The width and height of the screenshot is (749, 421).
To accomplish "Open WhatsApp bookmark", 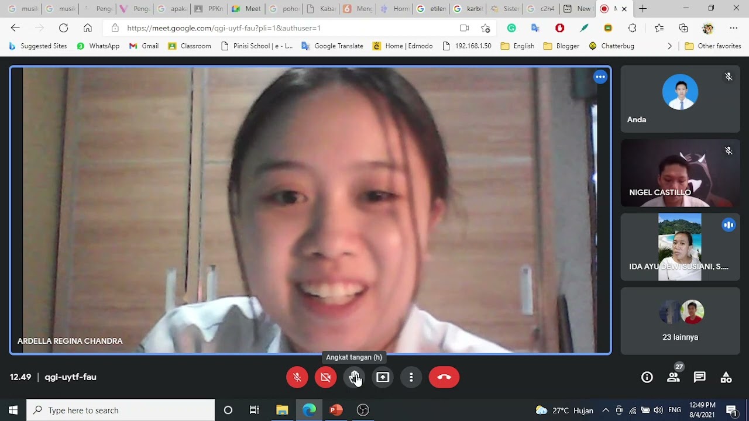I will pos(98,46).
